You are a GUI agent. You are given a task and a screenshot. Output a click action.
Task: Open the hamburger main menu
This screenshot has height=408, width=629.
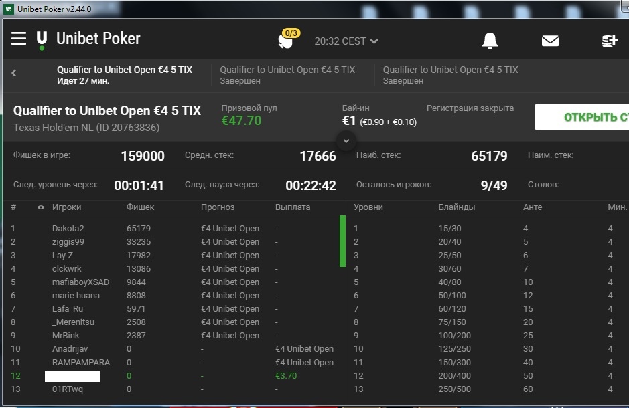(19, 39)
